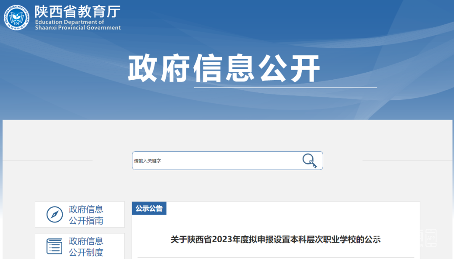Click the horizontal divider left of search box
This screenshot has height=259, width=454.
tap(48, 160)
